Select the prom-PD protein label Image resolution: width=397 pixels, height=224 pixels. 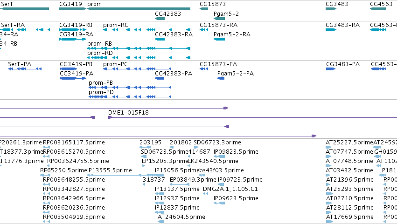(x=101, y=92)
